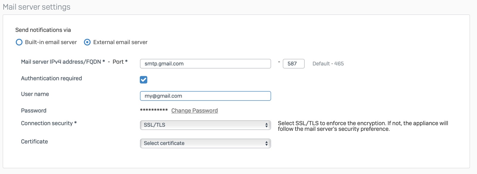The image size is (477, 174).
Task: Uncheck the Authentication required checkbox
Action: pos(143,80)
